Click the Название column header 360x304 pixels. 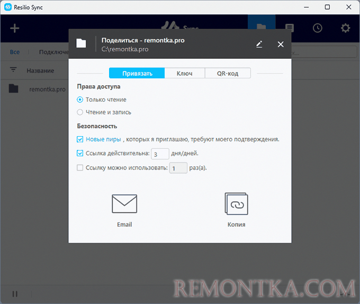40,71
